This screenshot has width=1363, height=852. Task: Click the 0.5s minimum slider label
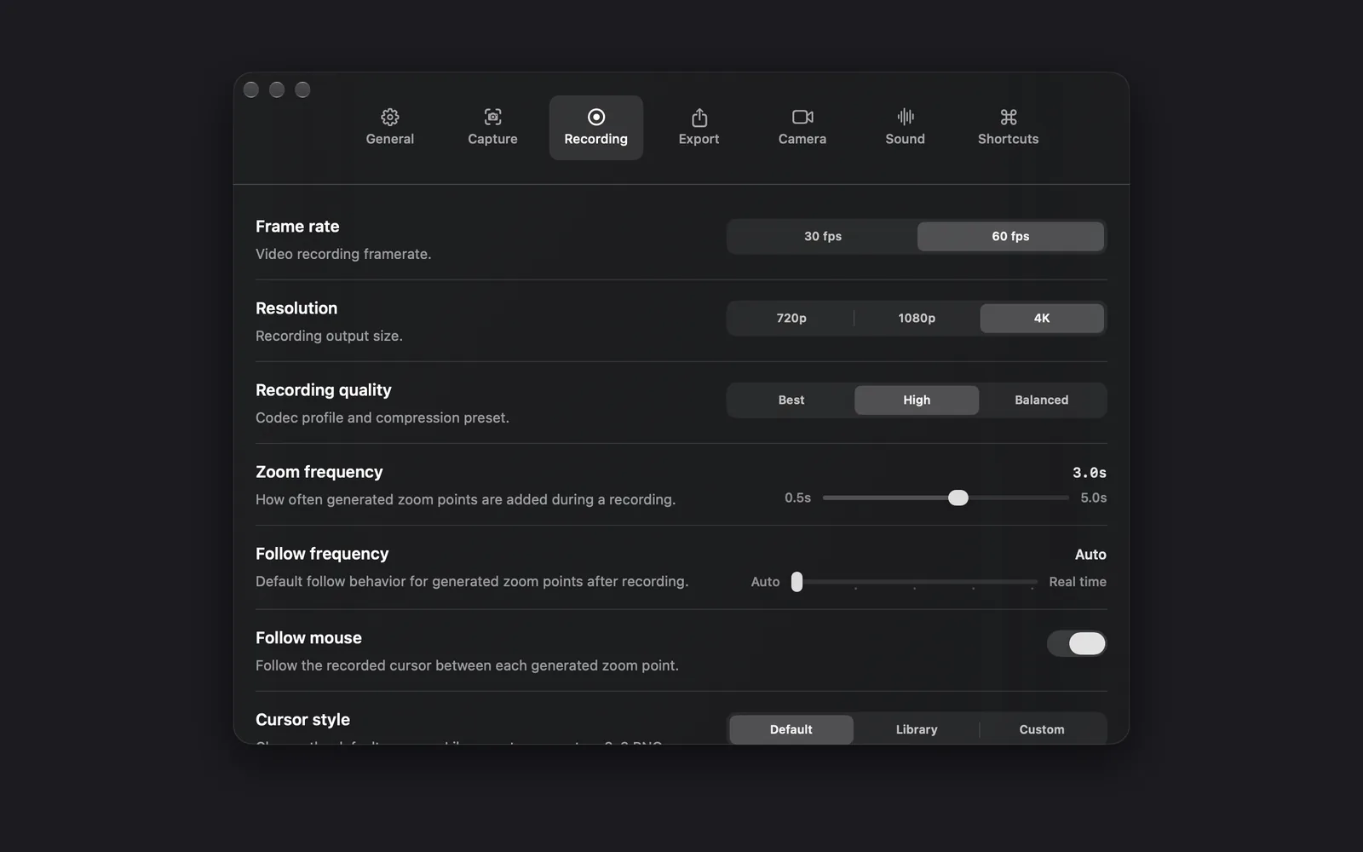[797, 498]
